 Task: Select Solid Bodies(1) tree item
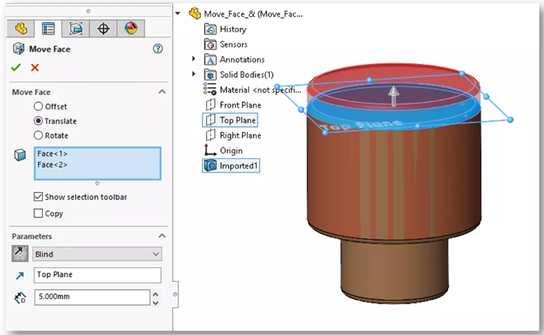pyautogui.click(x=247, y=74)
